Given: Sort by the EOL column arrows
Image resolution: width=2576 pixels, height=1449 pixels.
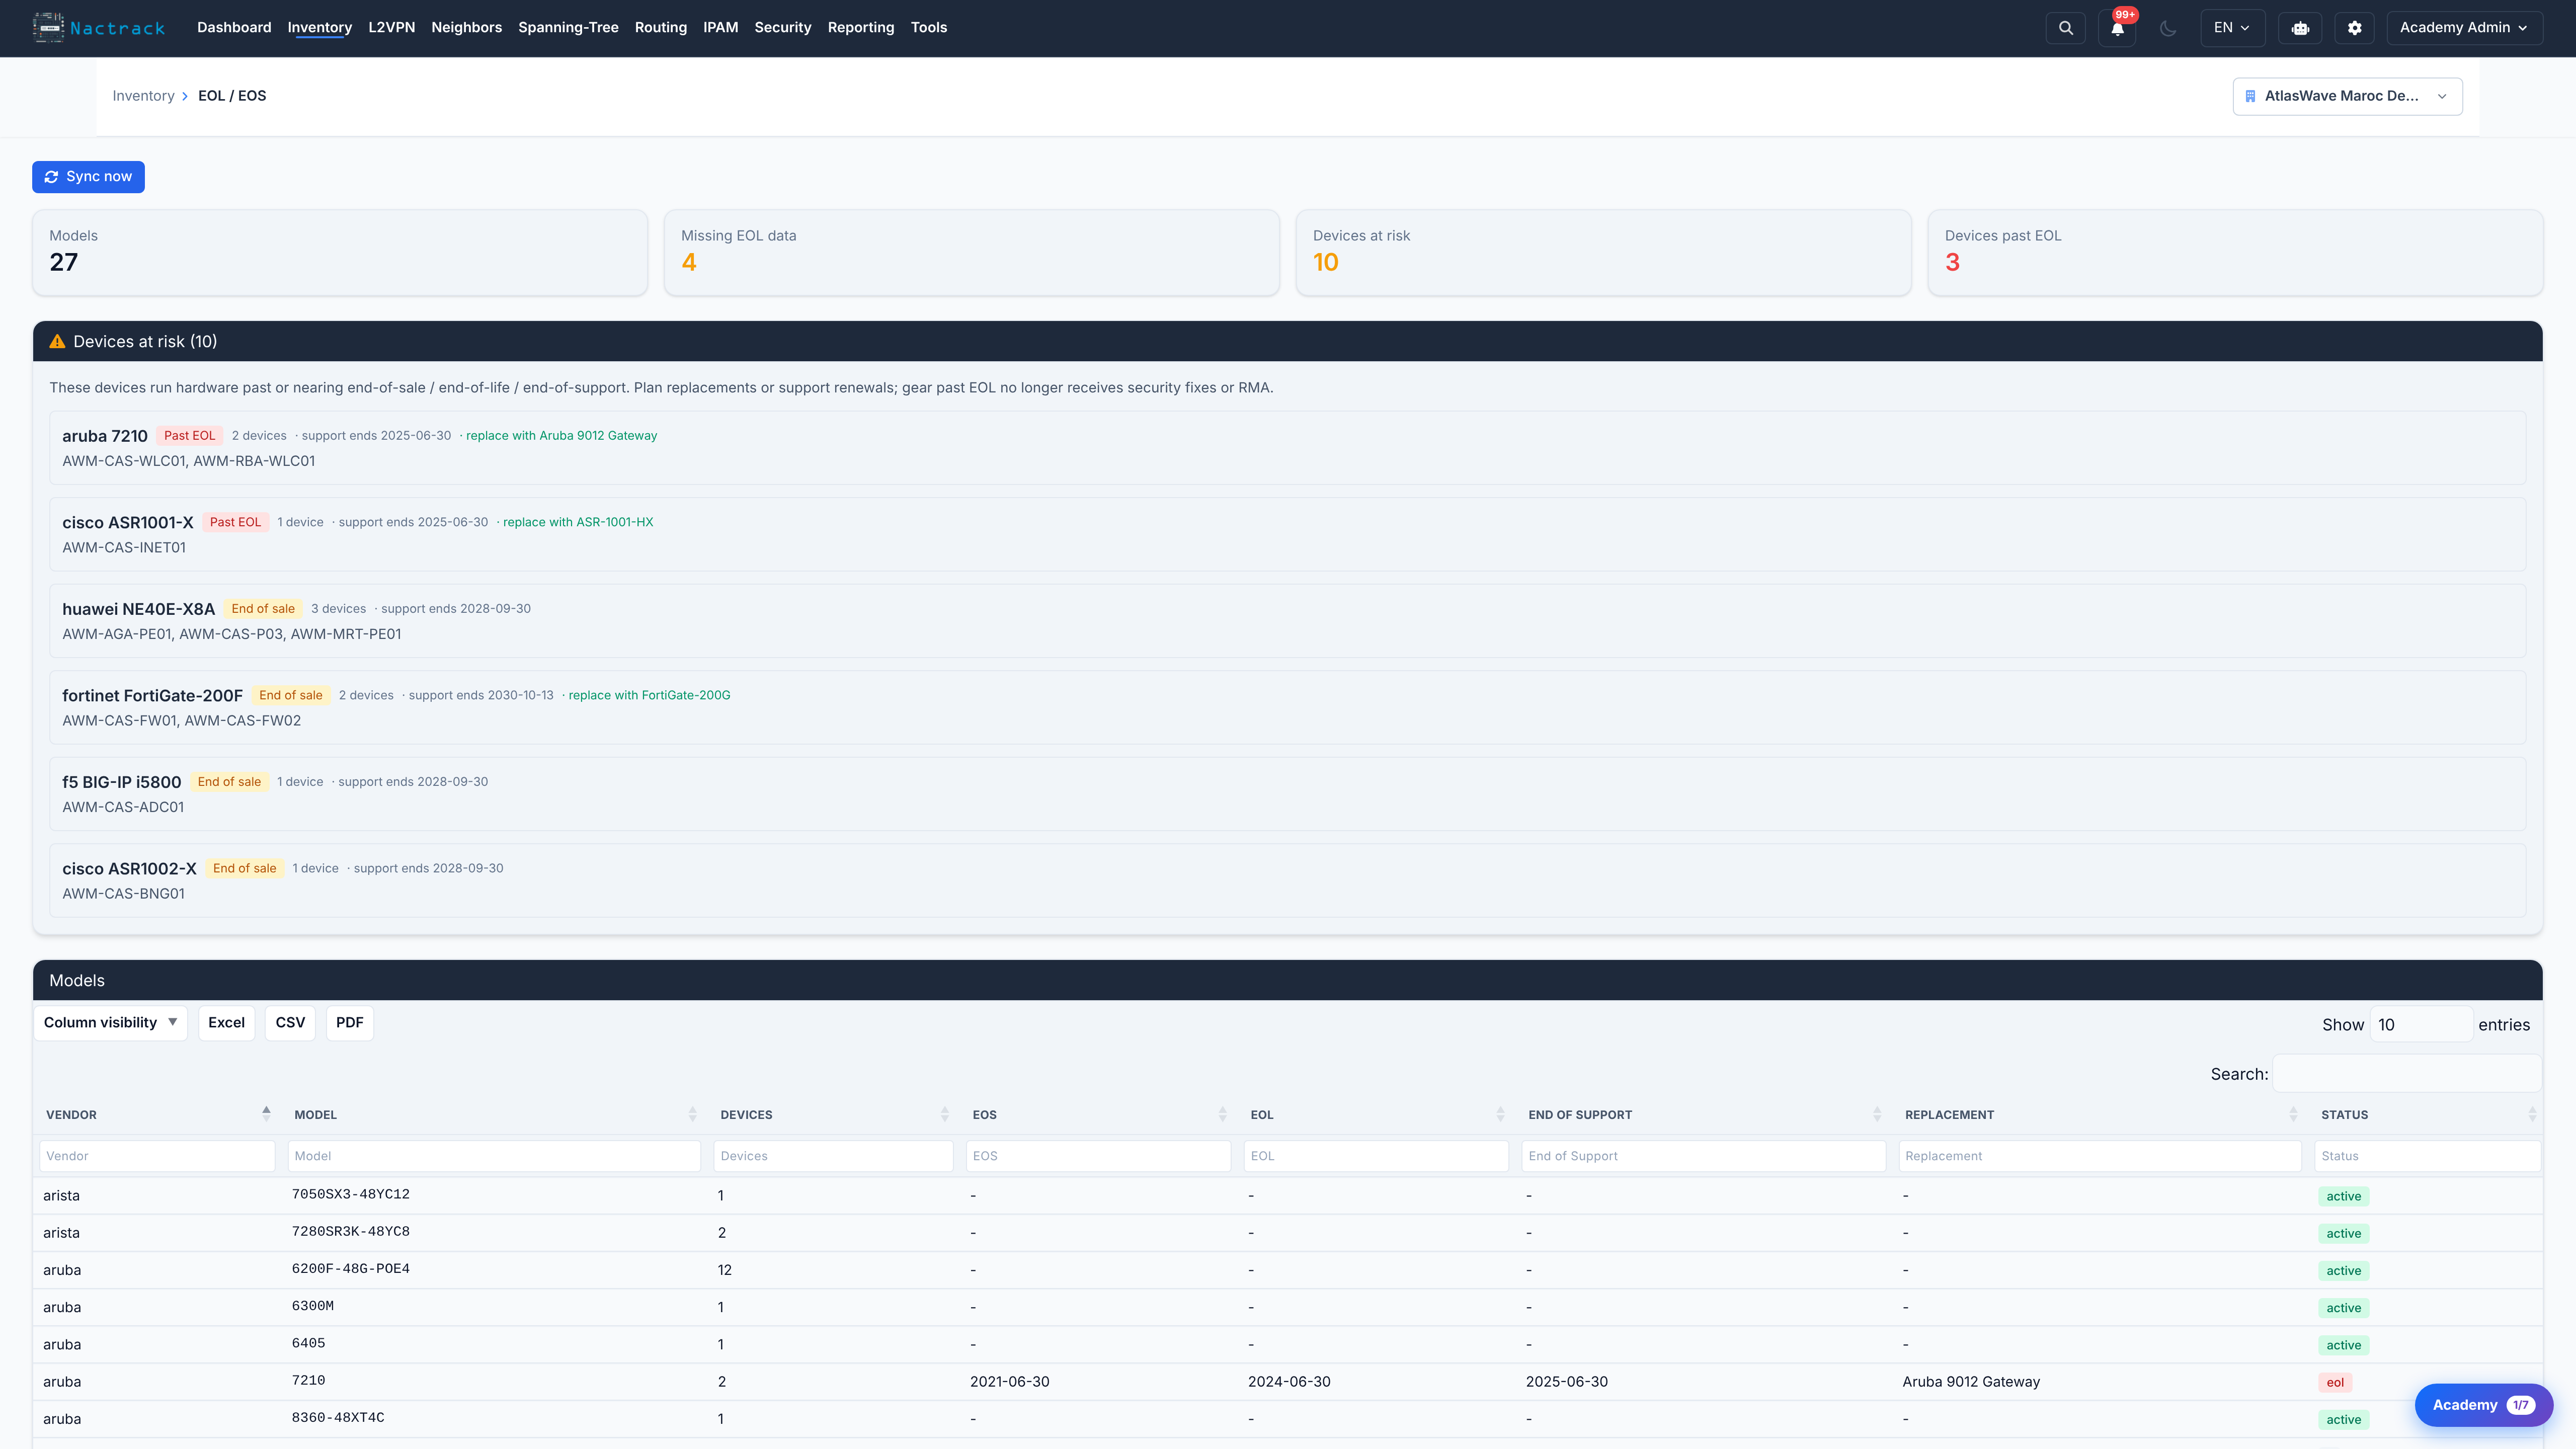Looking at the screenshot, I should click(x=1500, y=1114).
